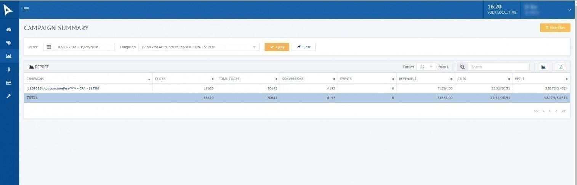Click the AcupuncturePen/WW campaign table row name

click(63, 88)
